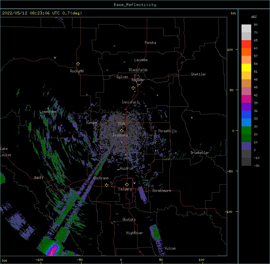Click the HighRiver label

coord(135,233)
